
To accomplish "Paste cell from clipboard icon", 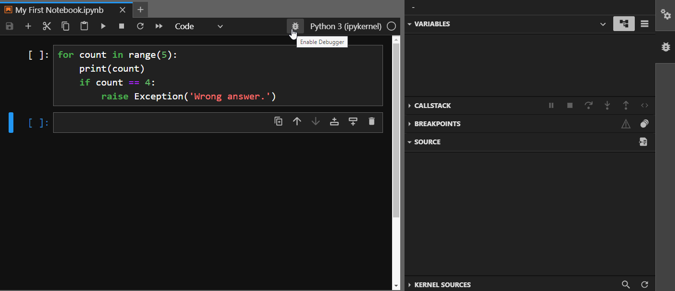I will coord(84,26).
